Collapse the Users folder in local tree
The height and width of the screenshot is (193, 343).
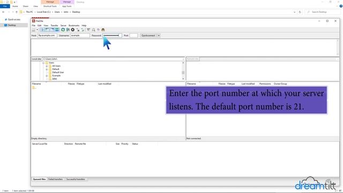tap(43, 63)
